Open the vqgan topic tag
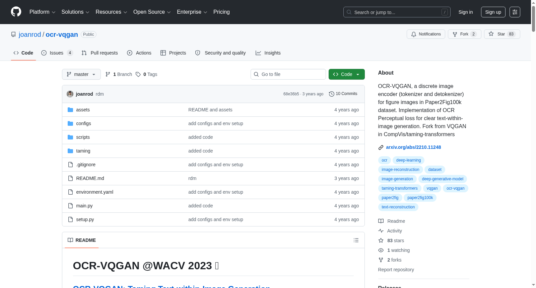Image resolution: width=536 pixels, height=288 pixels. (432, 188)
